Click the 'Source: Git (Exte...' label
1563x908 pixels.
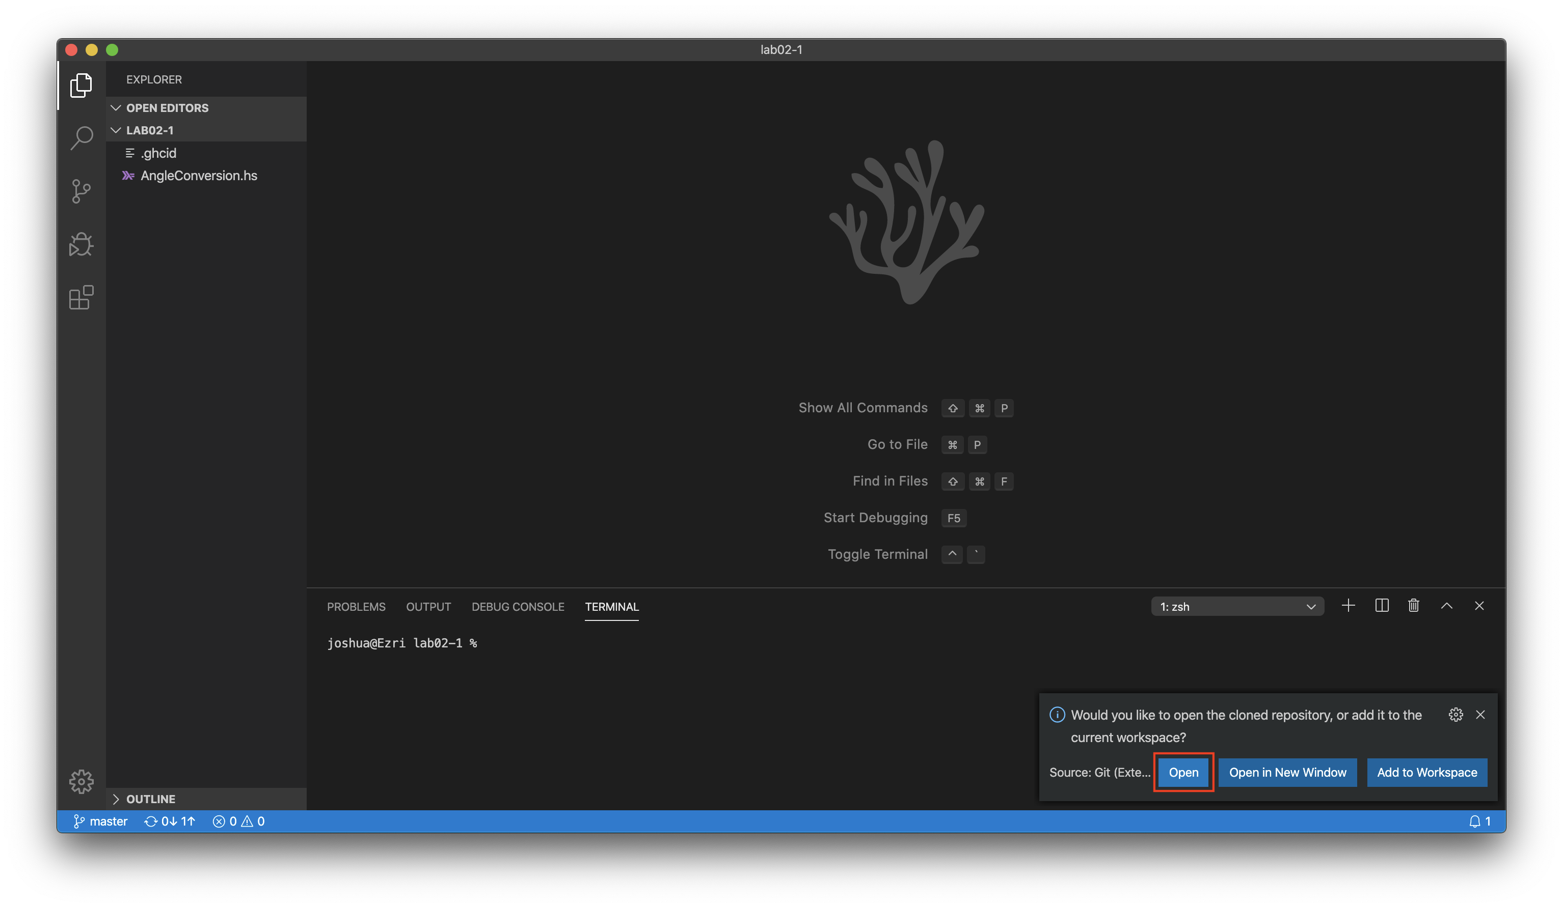click(x=1100, y=772)
